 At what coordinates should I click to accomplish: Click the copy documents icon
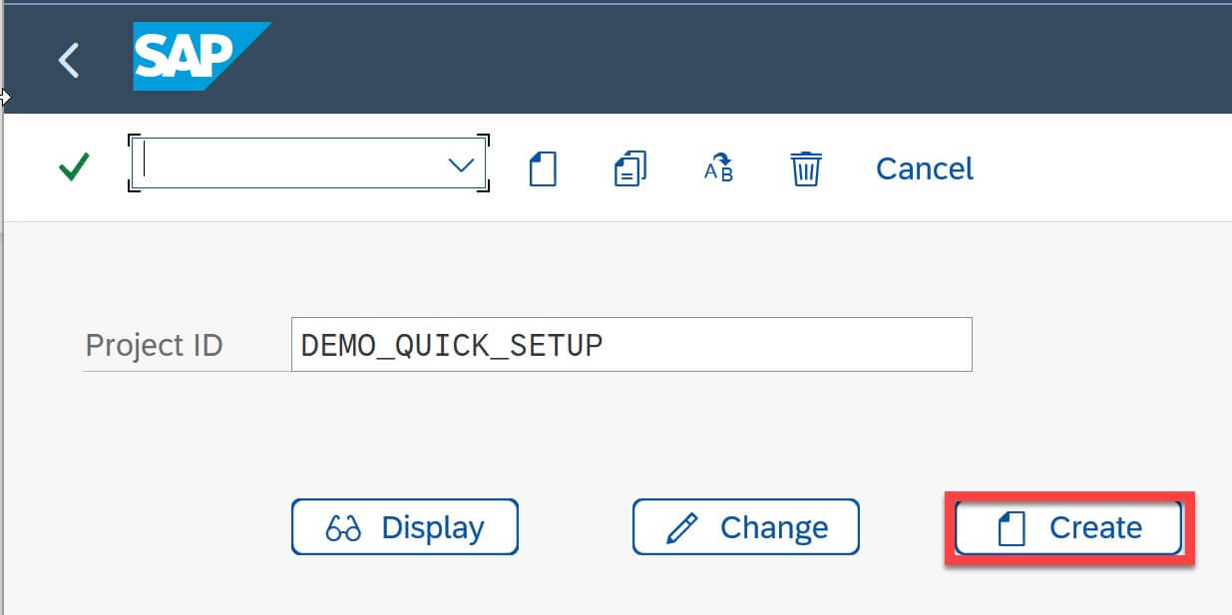(628, 169)
